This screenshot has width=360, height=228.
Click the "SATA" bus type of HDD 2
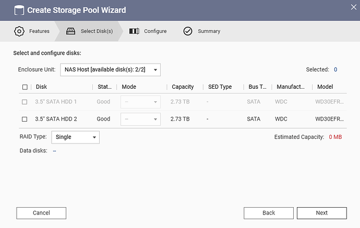pyautogui.click(x=254, y=119)
